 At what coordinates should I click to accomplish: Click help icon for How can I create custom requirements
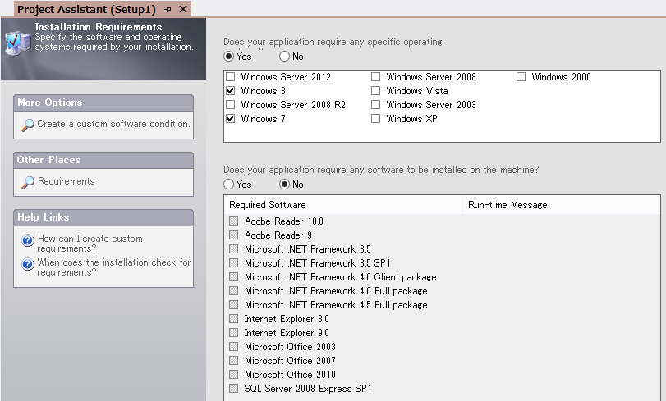28,240
